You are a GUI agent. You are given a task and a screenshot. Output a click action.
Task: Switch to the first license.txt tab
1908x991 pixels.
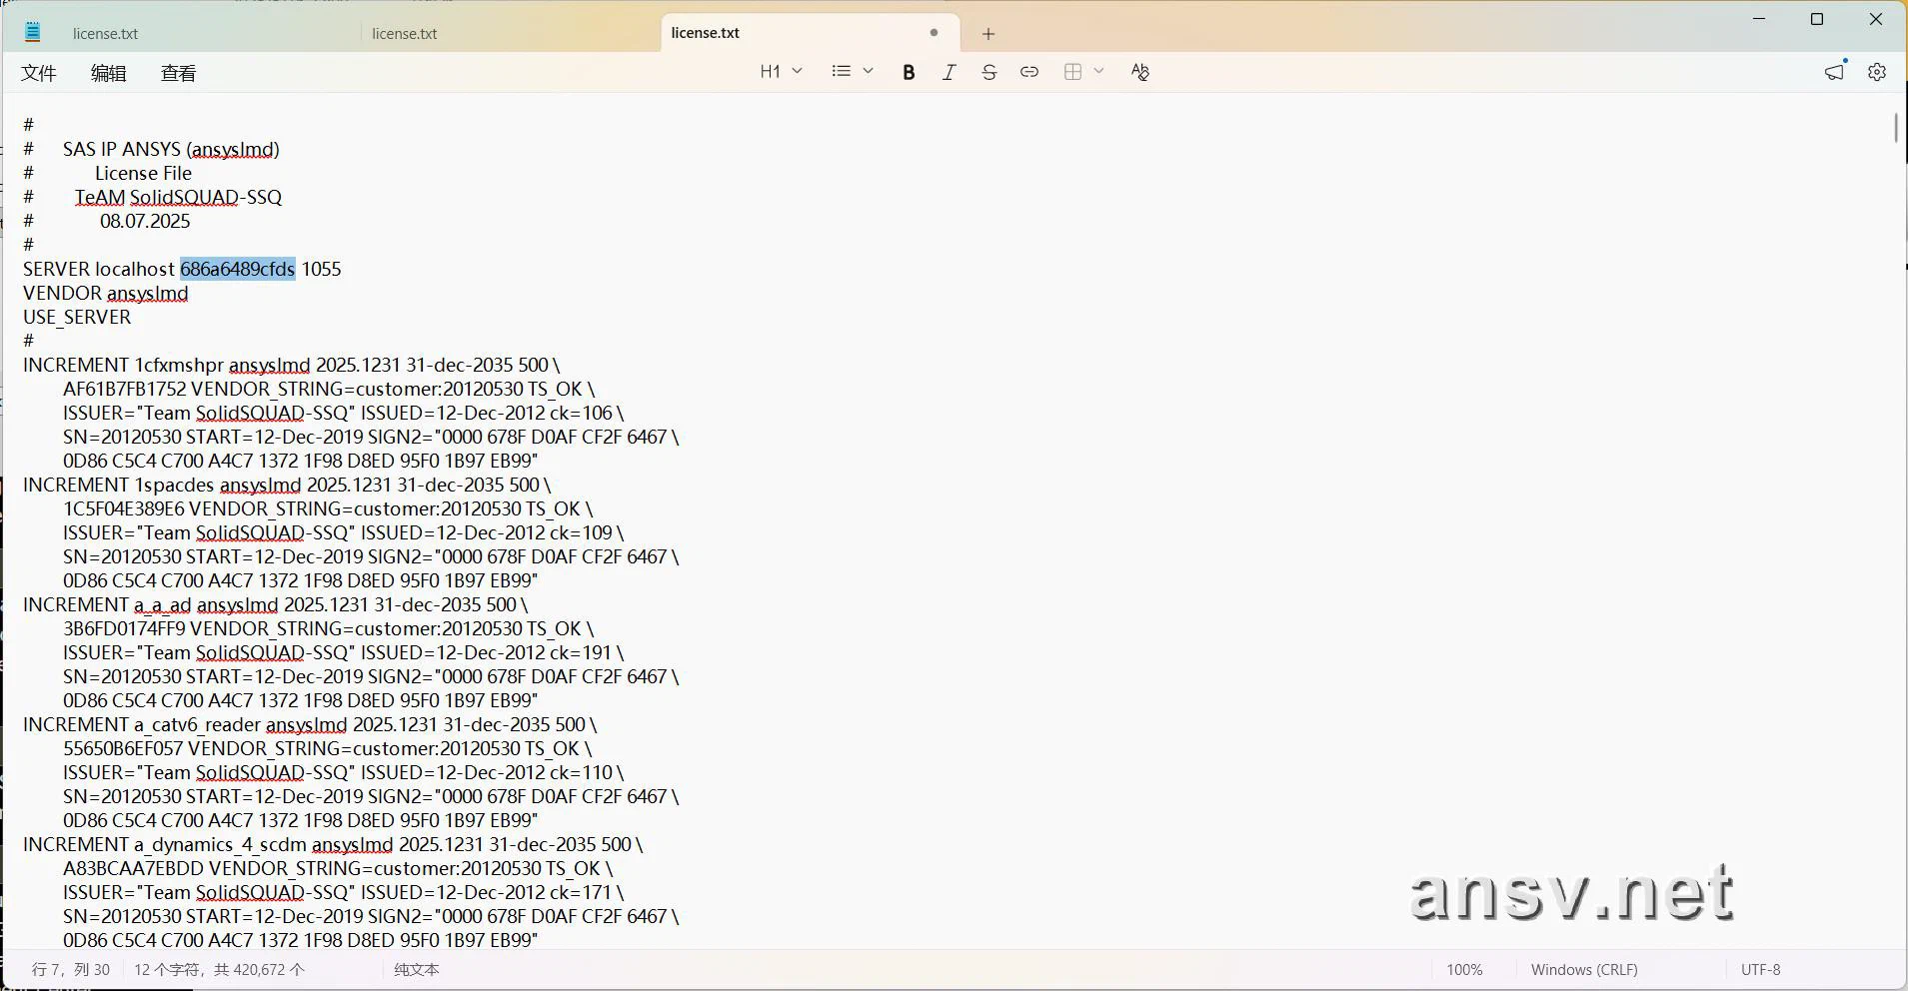click(x=105, y=33)
